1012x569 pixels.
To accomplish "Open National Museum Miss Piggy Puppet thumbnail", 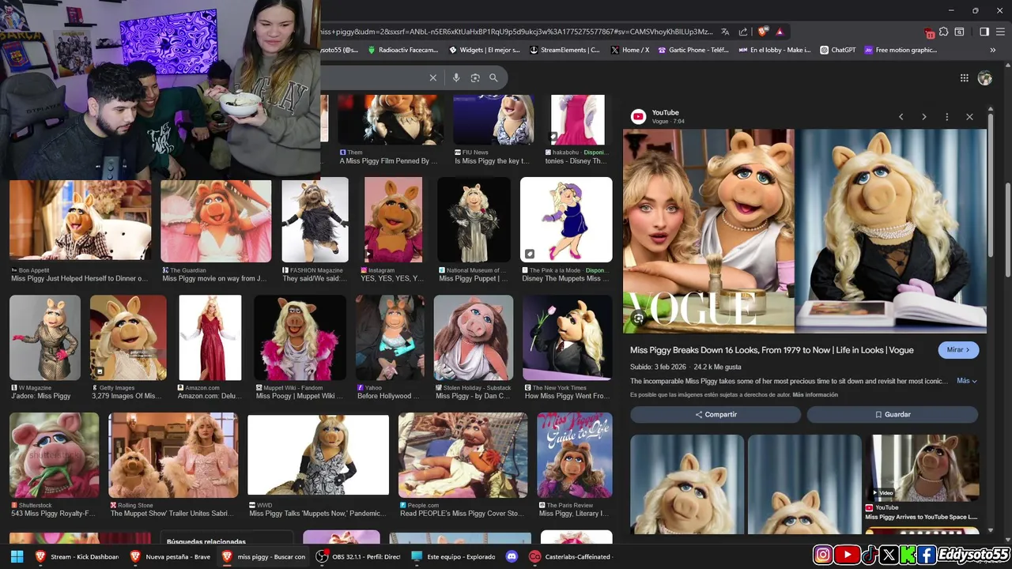I will pos(474,220).
